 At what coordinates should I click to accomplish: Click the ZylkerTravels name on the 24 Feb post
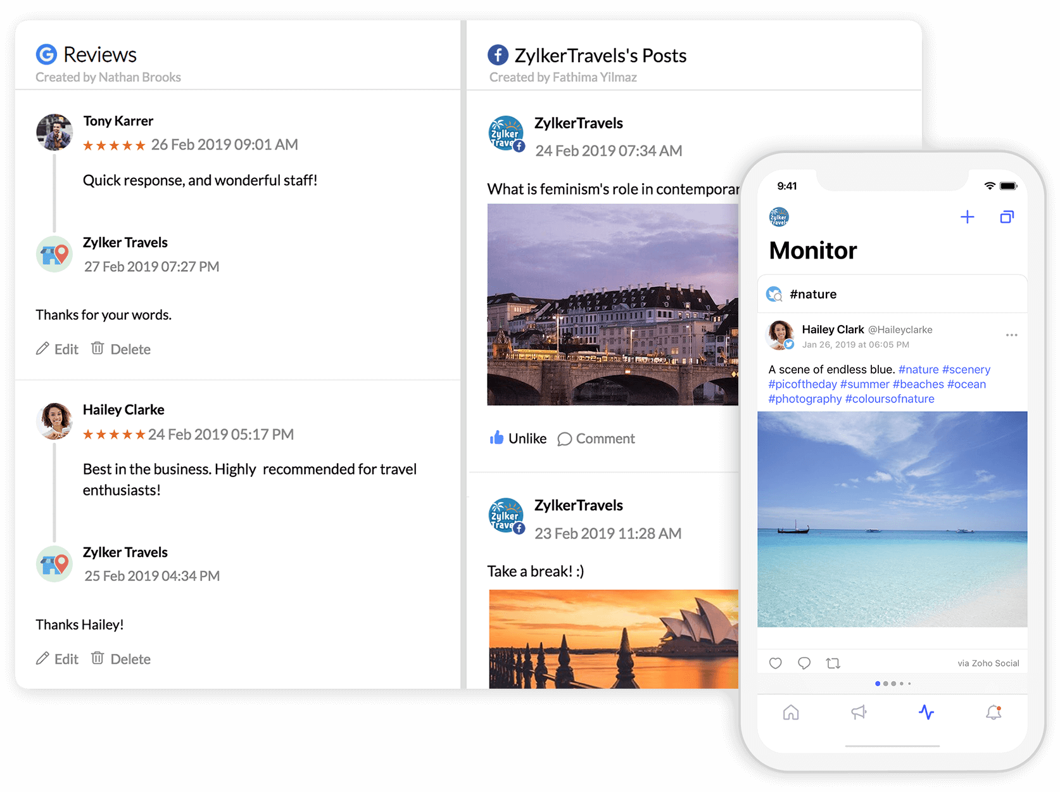point(579,124)
